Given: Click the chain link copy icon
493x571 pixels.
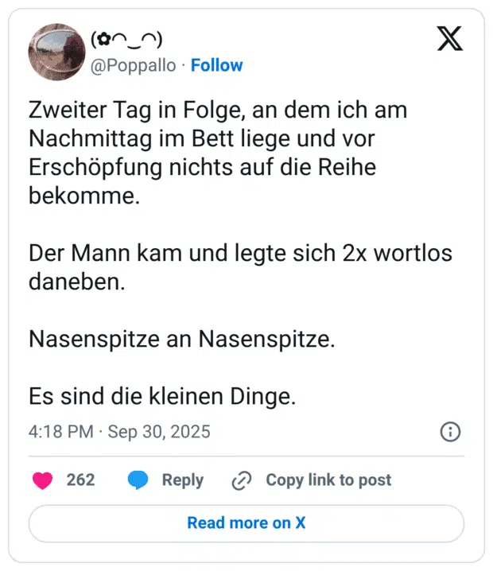Looking at the screenshot, I should coord(242,480).
